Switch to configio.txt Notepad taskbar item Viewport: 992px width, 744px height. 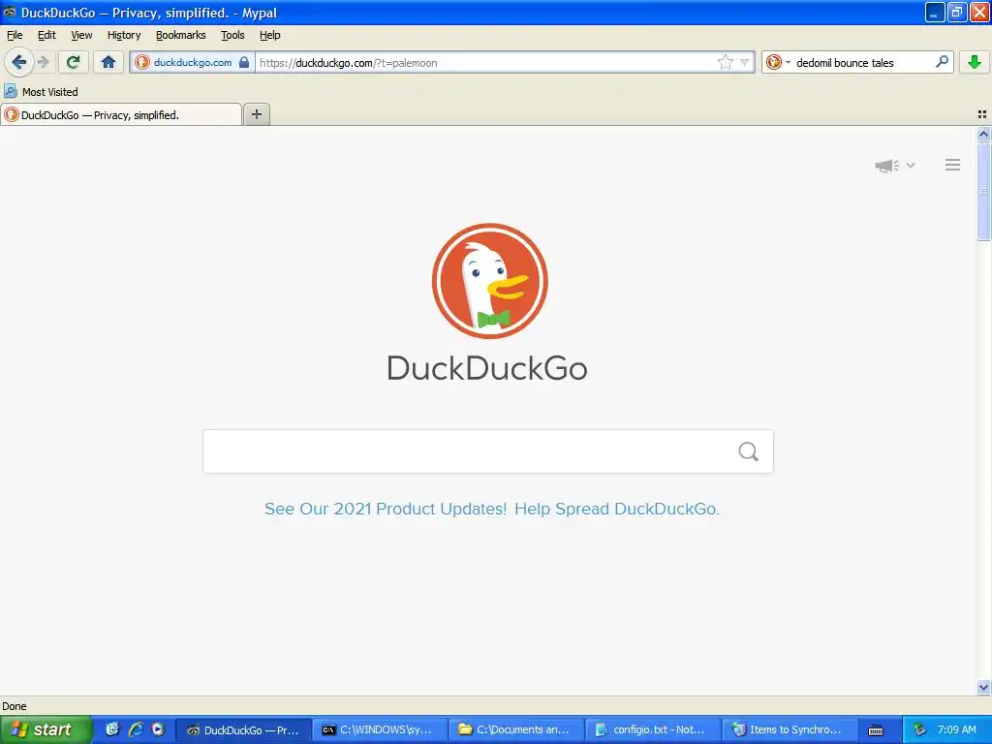tap(652, 729)
